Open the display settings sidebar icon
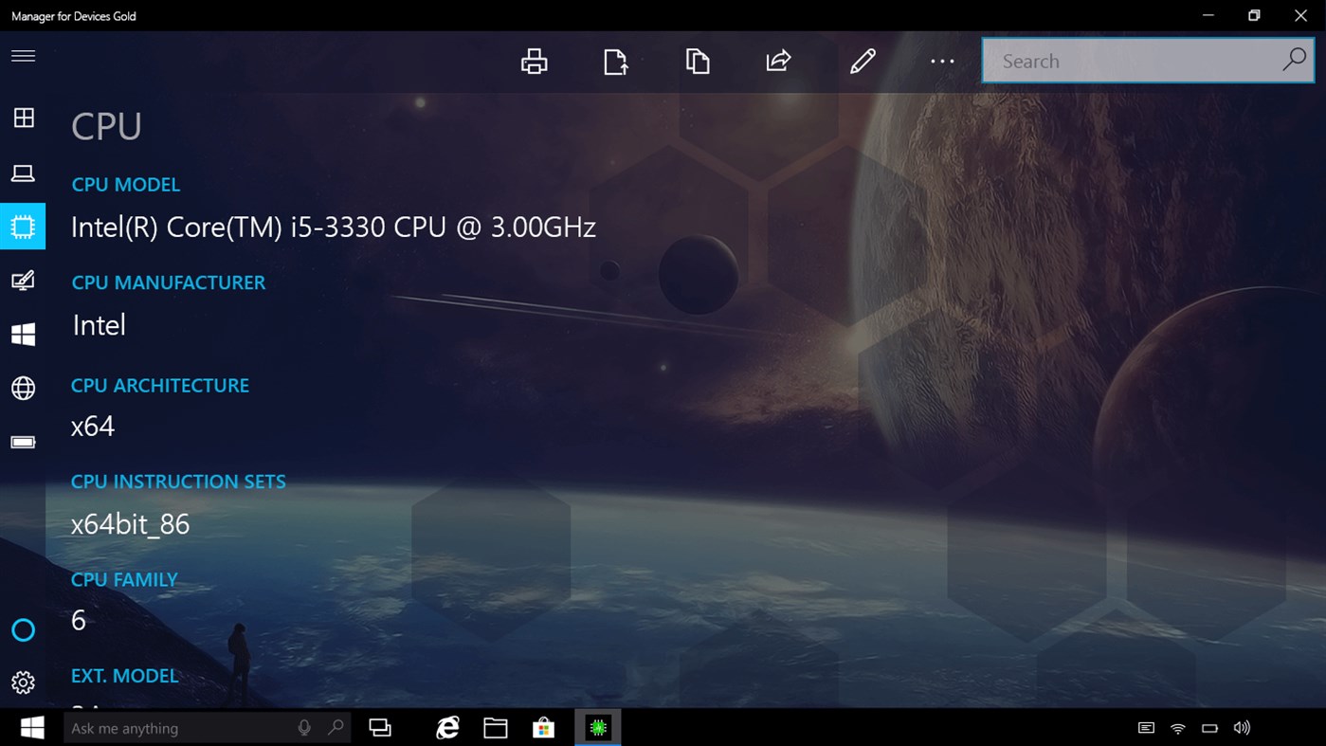The width and height of the screenshot is (1326, 746). (x=23, y=280)
